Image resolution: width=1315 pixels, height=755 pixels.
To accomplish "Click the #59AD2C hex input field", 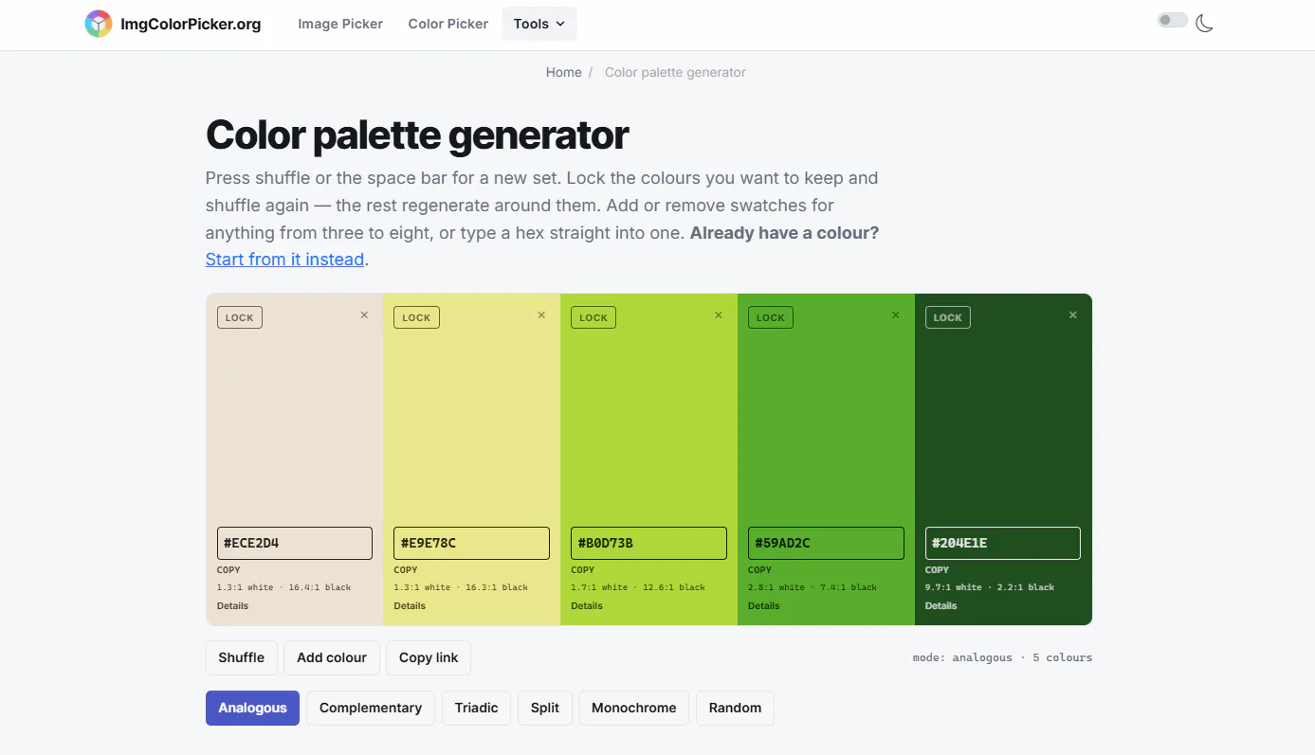I will [x=826, y=543].
